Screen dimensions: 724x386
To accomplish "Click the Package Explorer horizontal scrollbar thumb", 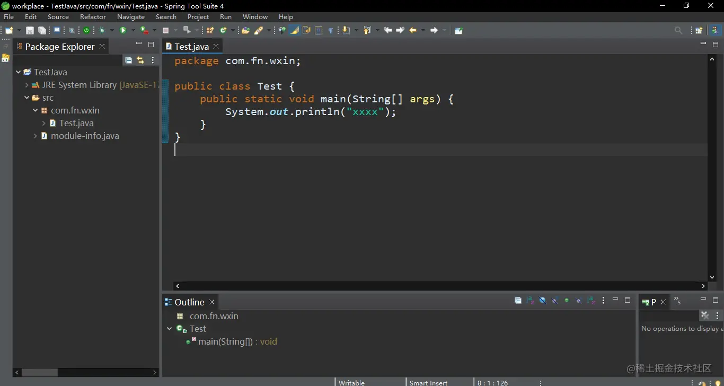I will point(40,373).
